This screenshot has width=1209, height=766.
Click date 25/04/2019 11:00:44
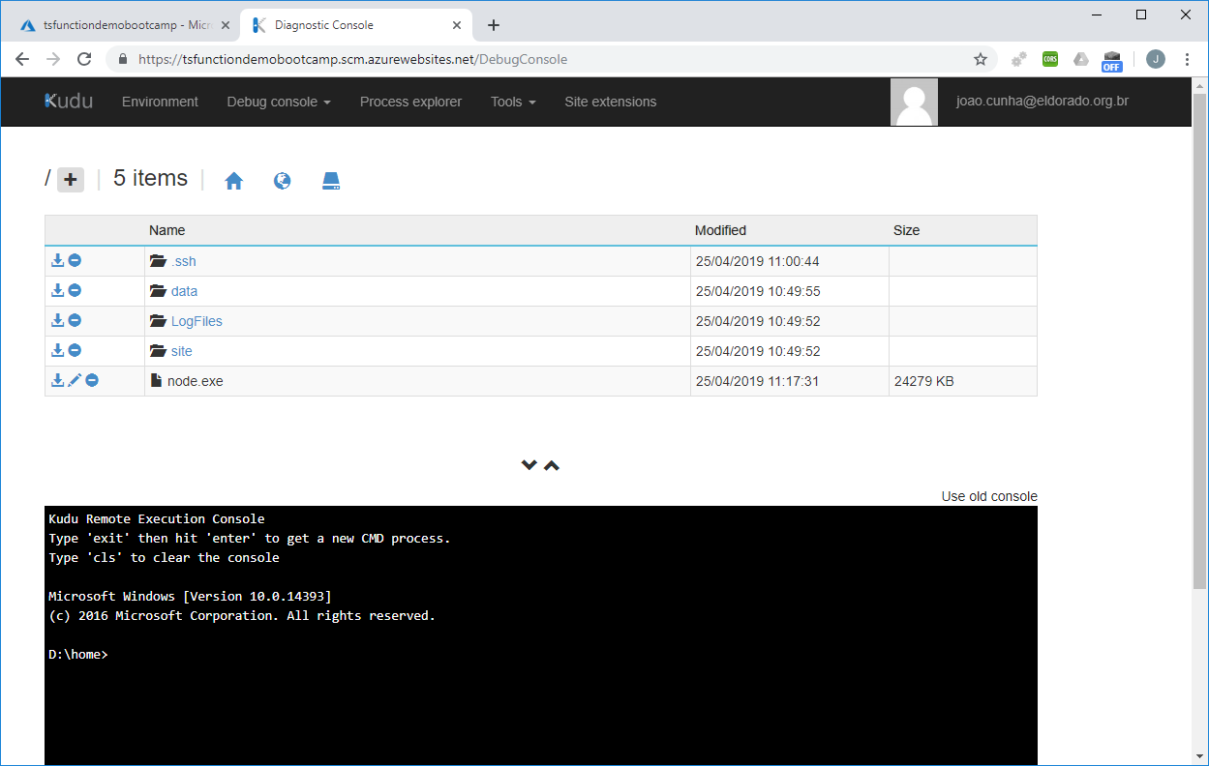(x=757, y=261)
